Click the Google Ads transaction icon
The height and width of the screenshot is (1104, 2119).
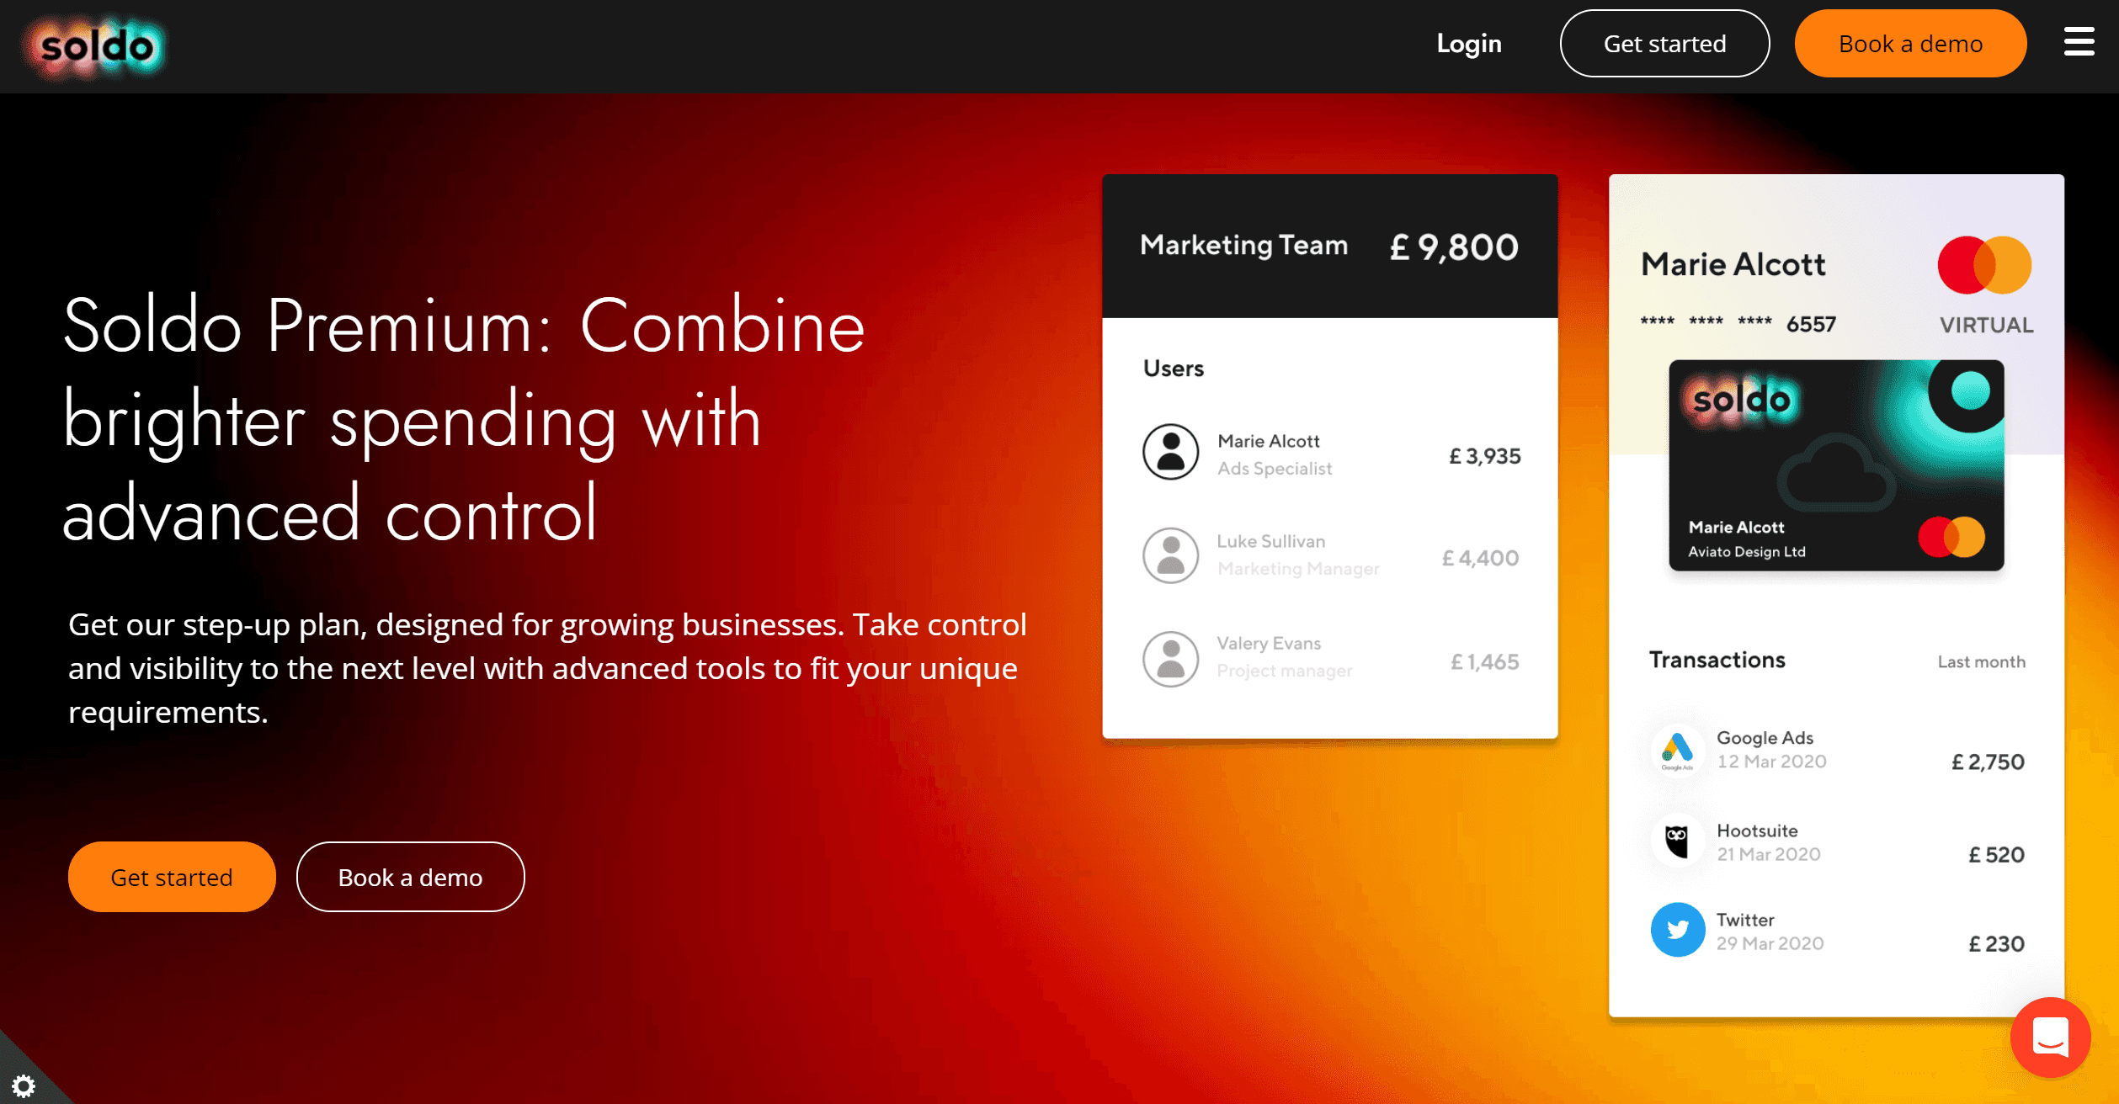pyautogui.click(x=1677, y=750)
